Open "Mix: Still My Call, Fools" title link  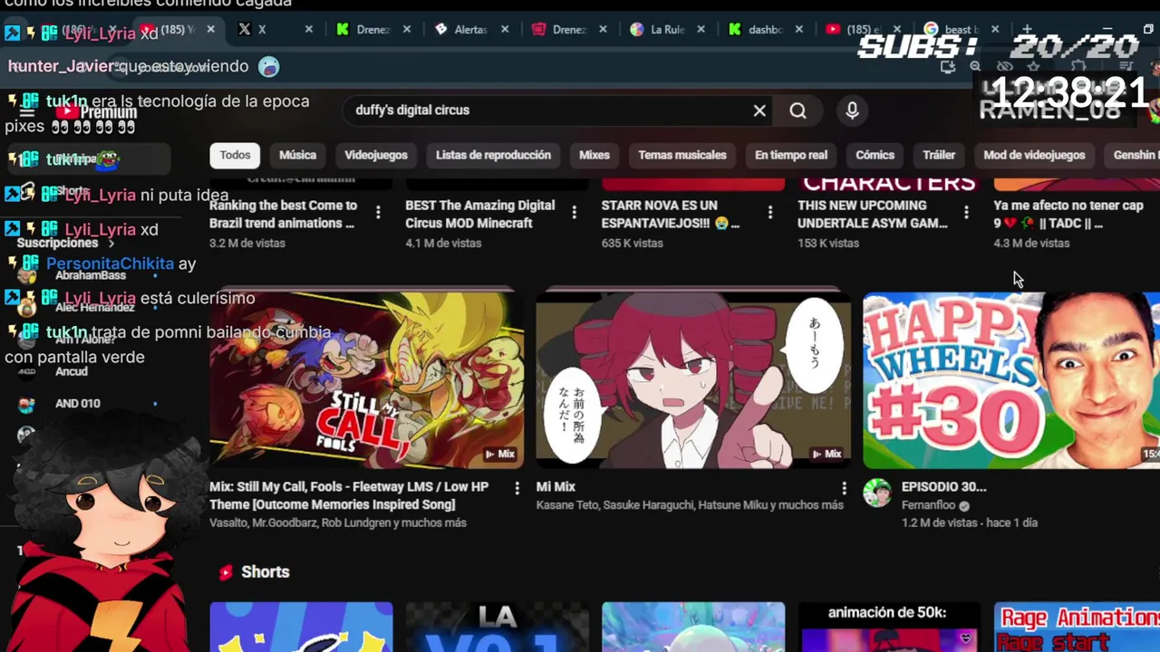pos(349,495)
